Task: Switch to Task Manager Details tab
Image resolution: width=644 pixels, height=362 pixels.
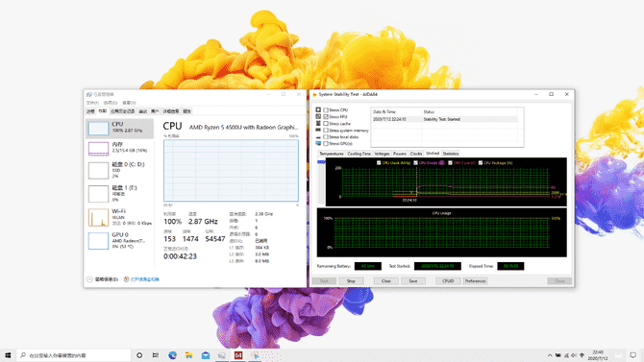Action: point(171,111)
